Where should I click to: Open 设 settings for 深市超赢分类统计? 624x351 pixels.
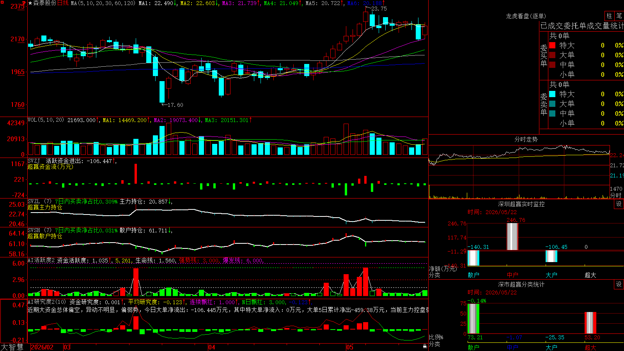619,284
